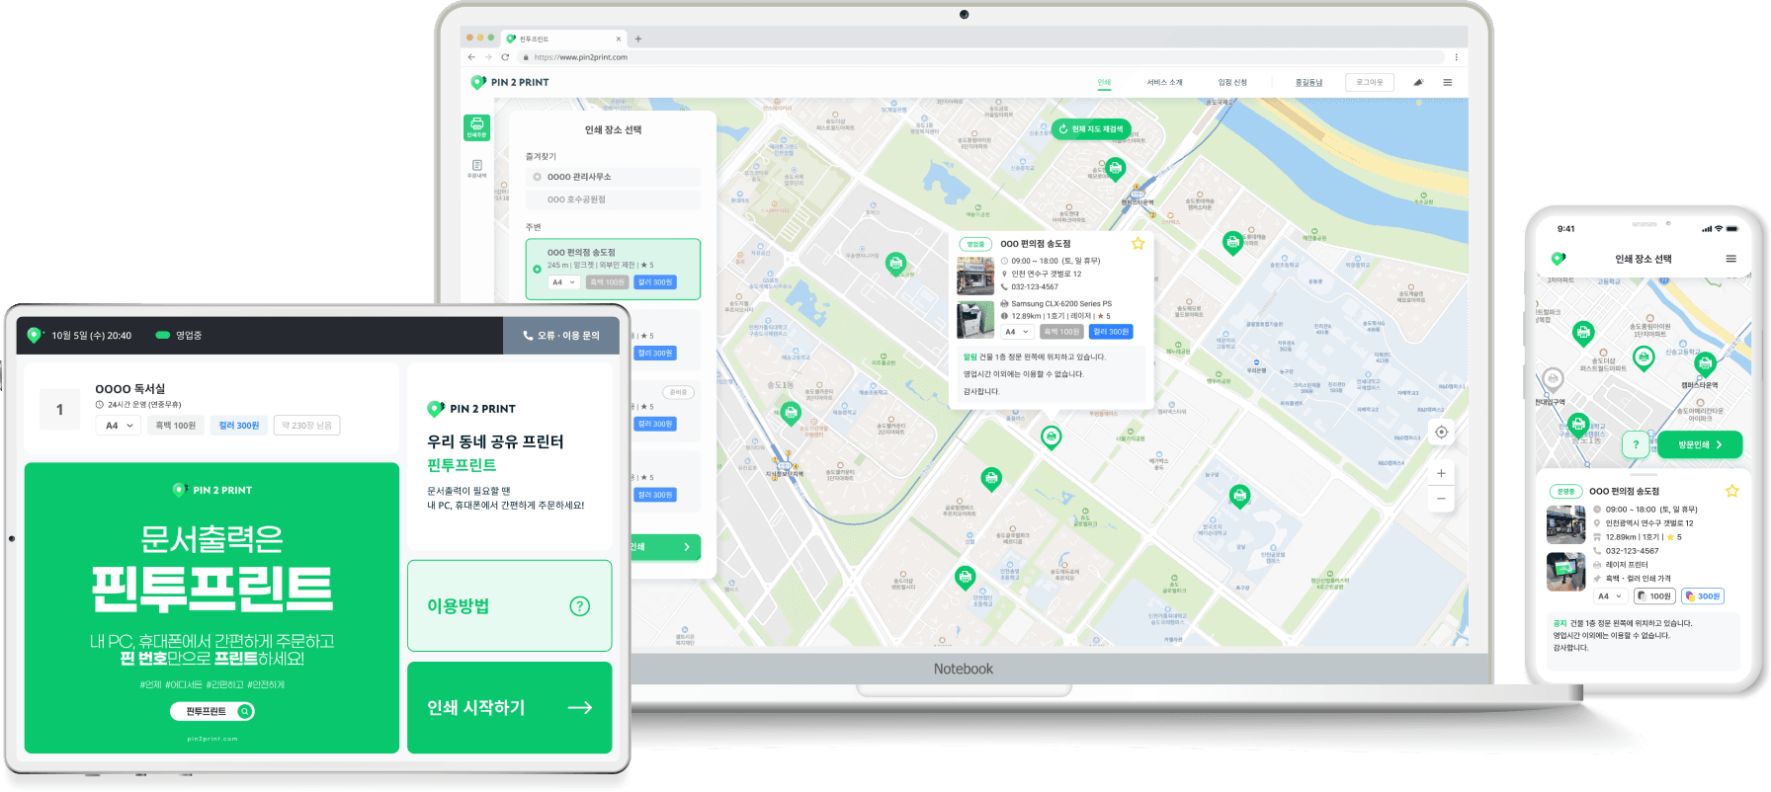Favorite the store with the star in map popup
This screenshot has width=1771, height=792.
point(1138,244)
